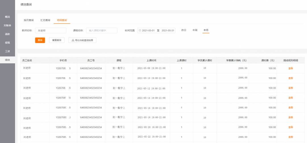Choose the 本周 quick time range
This screenshot has width=307, height=143.
pyautogui.click(x=195, y=30)
